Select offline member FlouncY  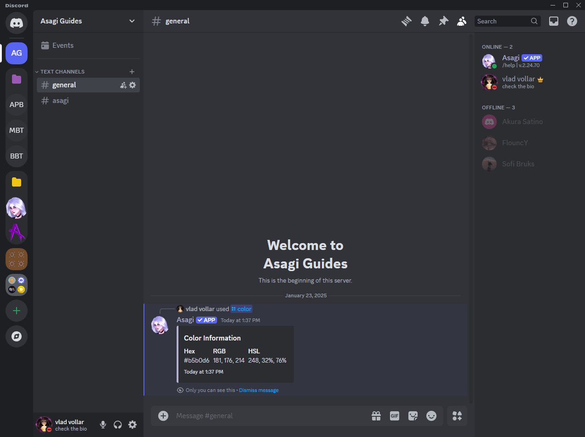[x=529, y=143]
